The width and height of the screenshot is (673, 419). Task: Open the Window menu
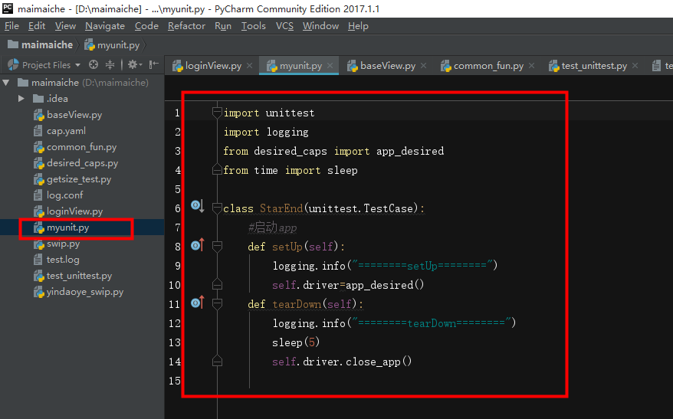pos(320,26)
